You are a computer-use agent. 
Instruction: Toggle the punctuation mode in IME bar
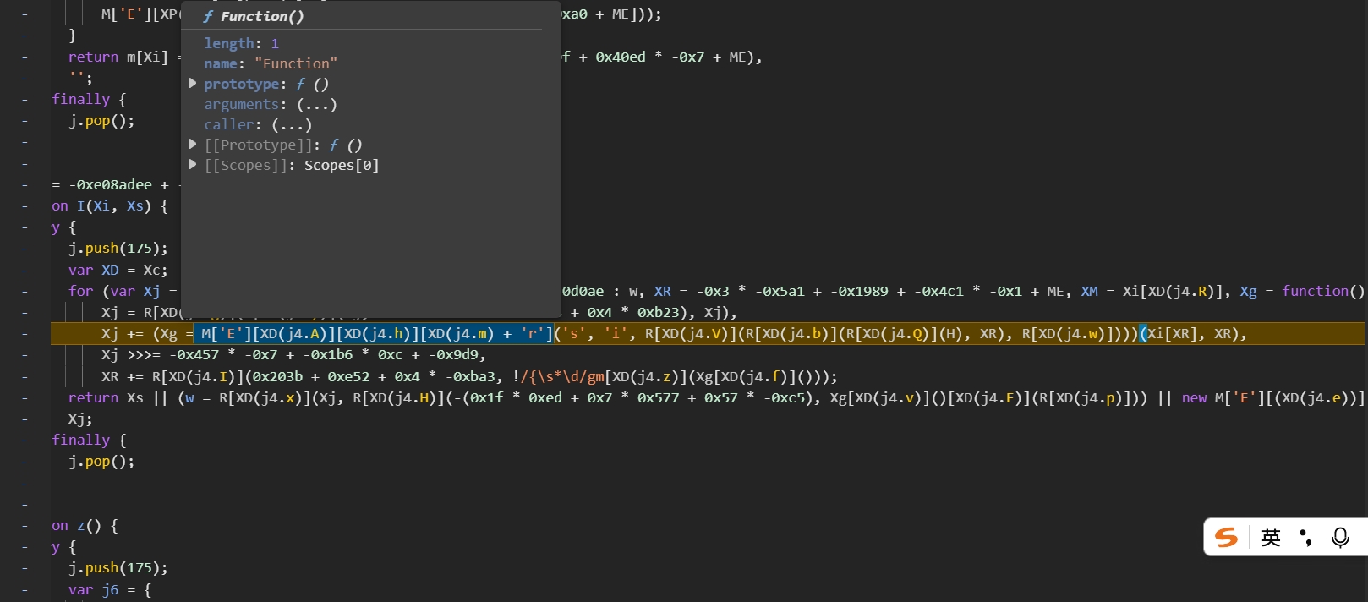click(1305, 538)
